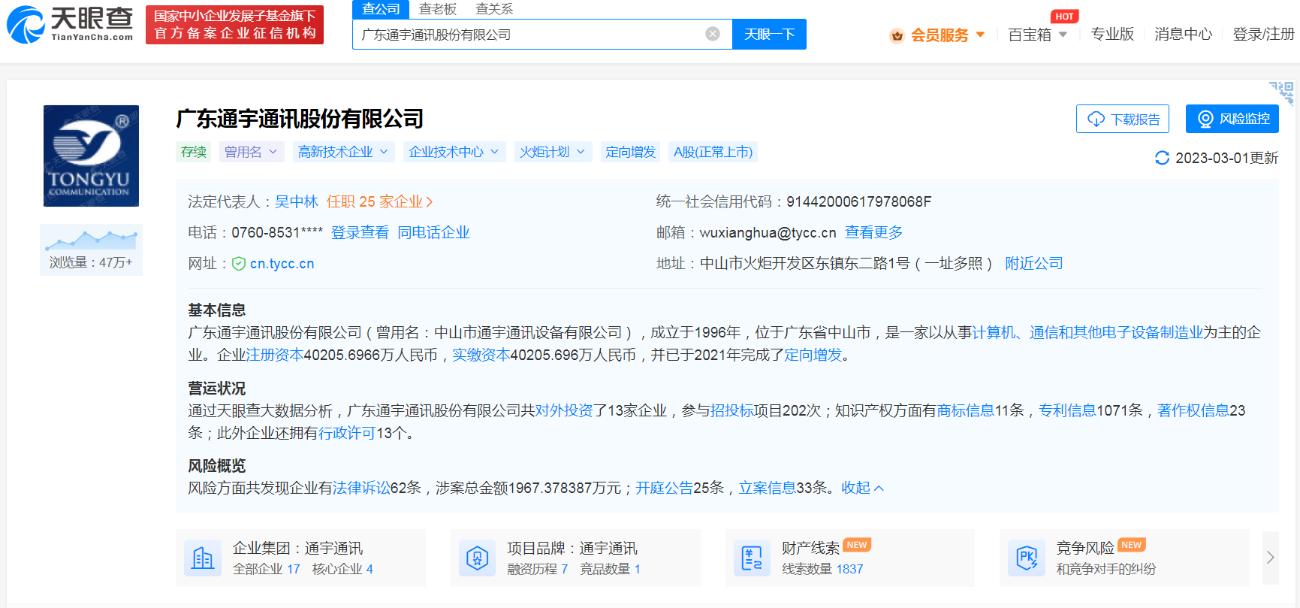Open legal representative 吴中林 link
Screen dimensions: 1300x608
coord(297,201)
